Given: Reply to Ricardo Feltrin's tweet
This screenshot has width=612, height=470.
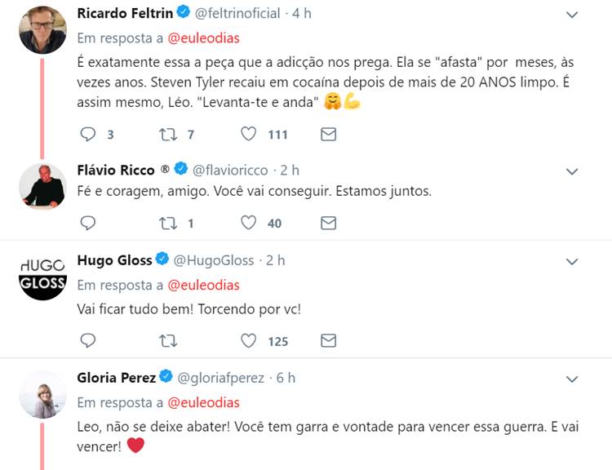Looking at the screenshot, I should point(88,135).
